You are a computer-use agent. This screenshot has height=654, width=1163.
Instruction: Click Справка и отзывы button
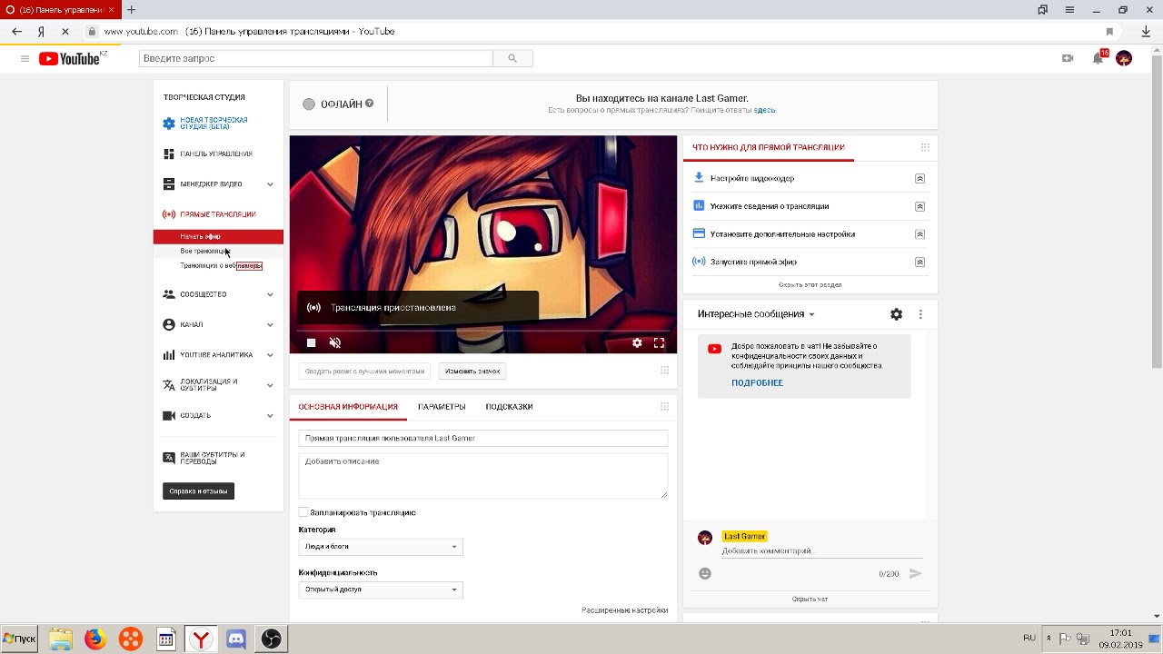pyautogui.click(x=198, y=491)
